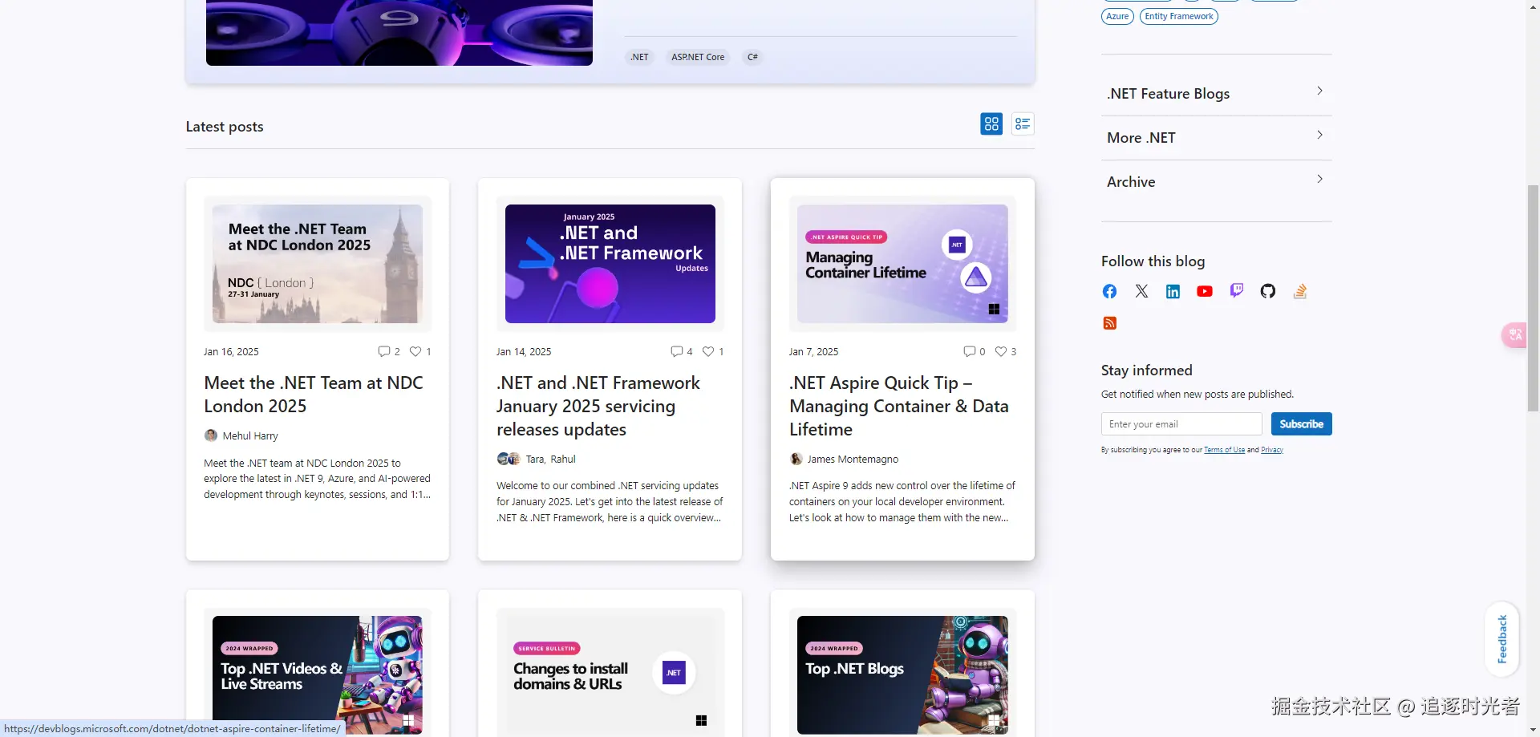Open the .NET YouTube channel icon
This screenshot has width=1540, height=737.
coord(1205,291)
